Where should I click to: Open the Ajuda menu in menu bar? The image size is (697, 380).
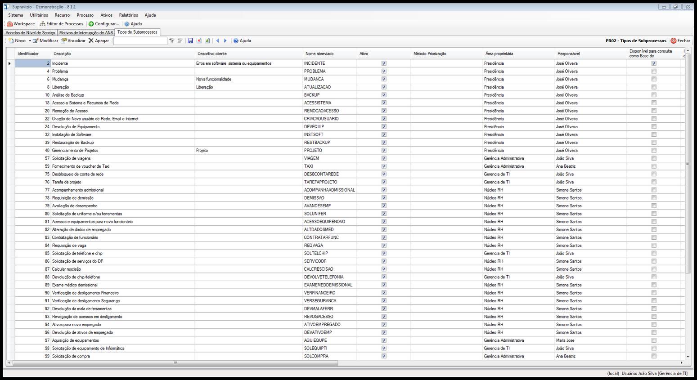pos(150,15)
